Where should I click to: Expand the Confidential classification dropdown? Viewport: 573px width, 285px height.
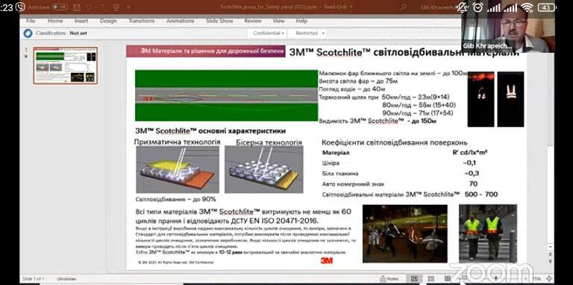tap(269, 33)
